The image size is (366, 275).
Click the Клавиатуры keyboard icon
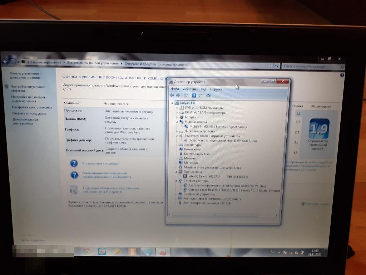pos(181,145)
